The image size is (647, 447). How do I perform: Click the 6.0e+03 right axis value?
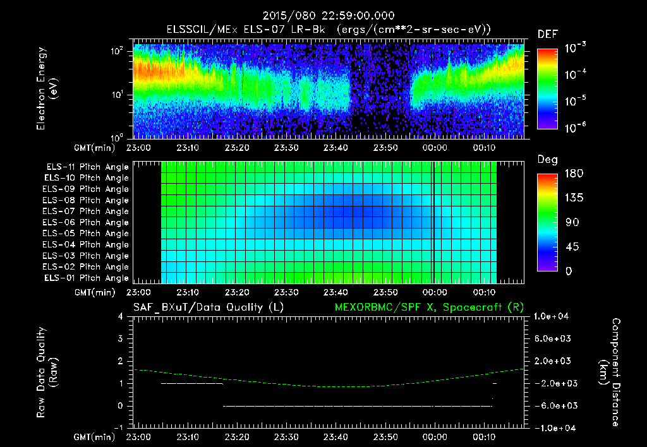tap(553, 339)
